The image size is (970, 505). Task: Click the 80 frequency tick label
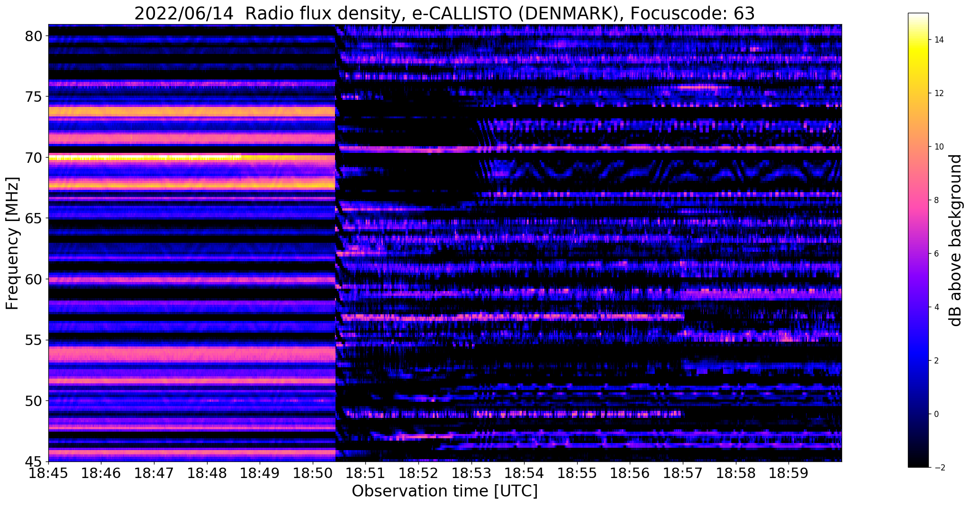(x=34, y=36)
